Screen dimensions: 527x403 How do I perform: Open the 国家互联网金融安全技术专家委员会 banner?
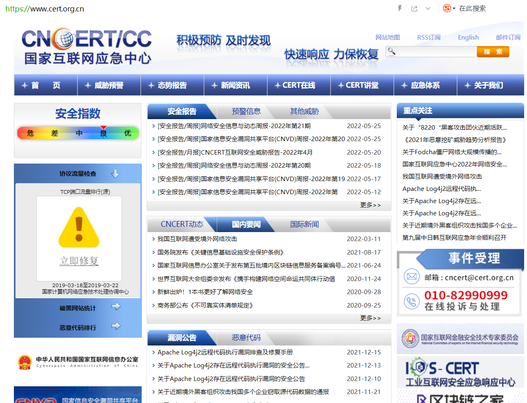[x=460, y=339]
